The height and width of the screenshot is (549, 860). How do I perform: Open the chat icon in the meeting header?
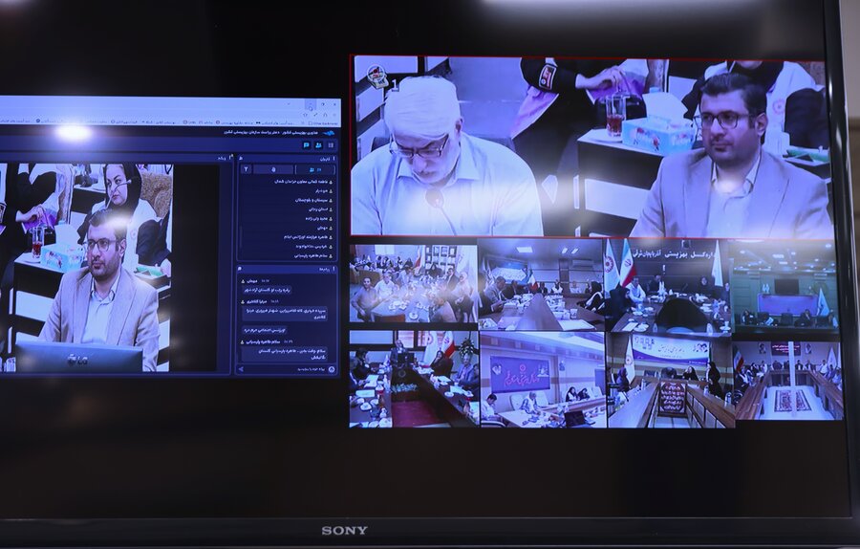click(306, 145)
